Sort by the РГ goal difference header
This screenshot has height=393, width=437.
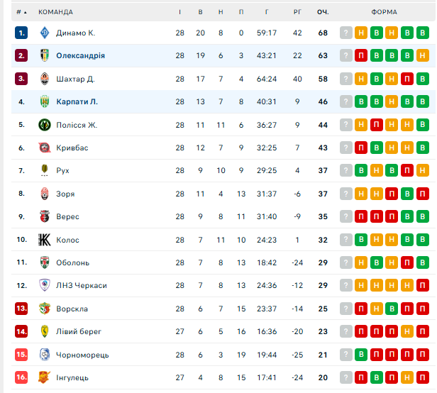coord(297,12)
